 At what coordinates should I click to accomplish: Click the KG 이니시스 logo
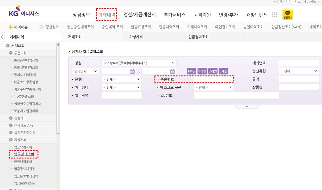(x=24, y=13)
